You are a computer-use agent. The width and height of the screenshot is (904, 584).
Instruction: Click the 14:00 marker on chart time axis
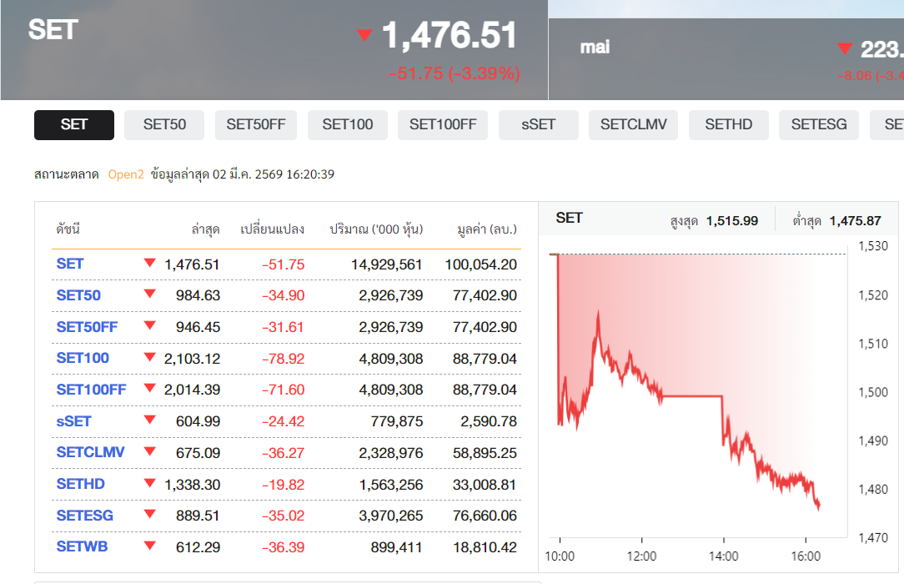pyautogui.click(x=723, y=556)
